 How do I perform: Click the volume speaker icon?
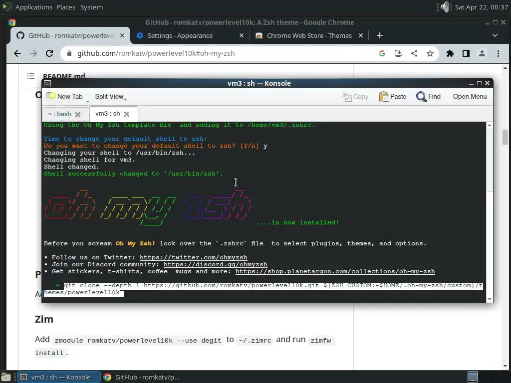coord(445,7)
